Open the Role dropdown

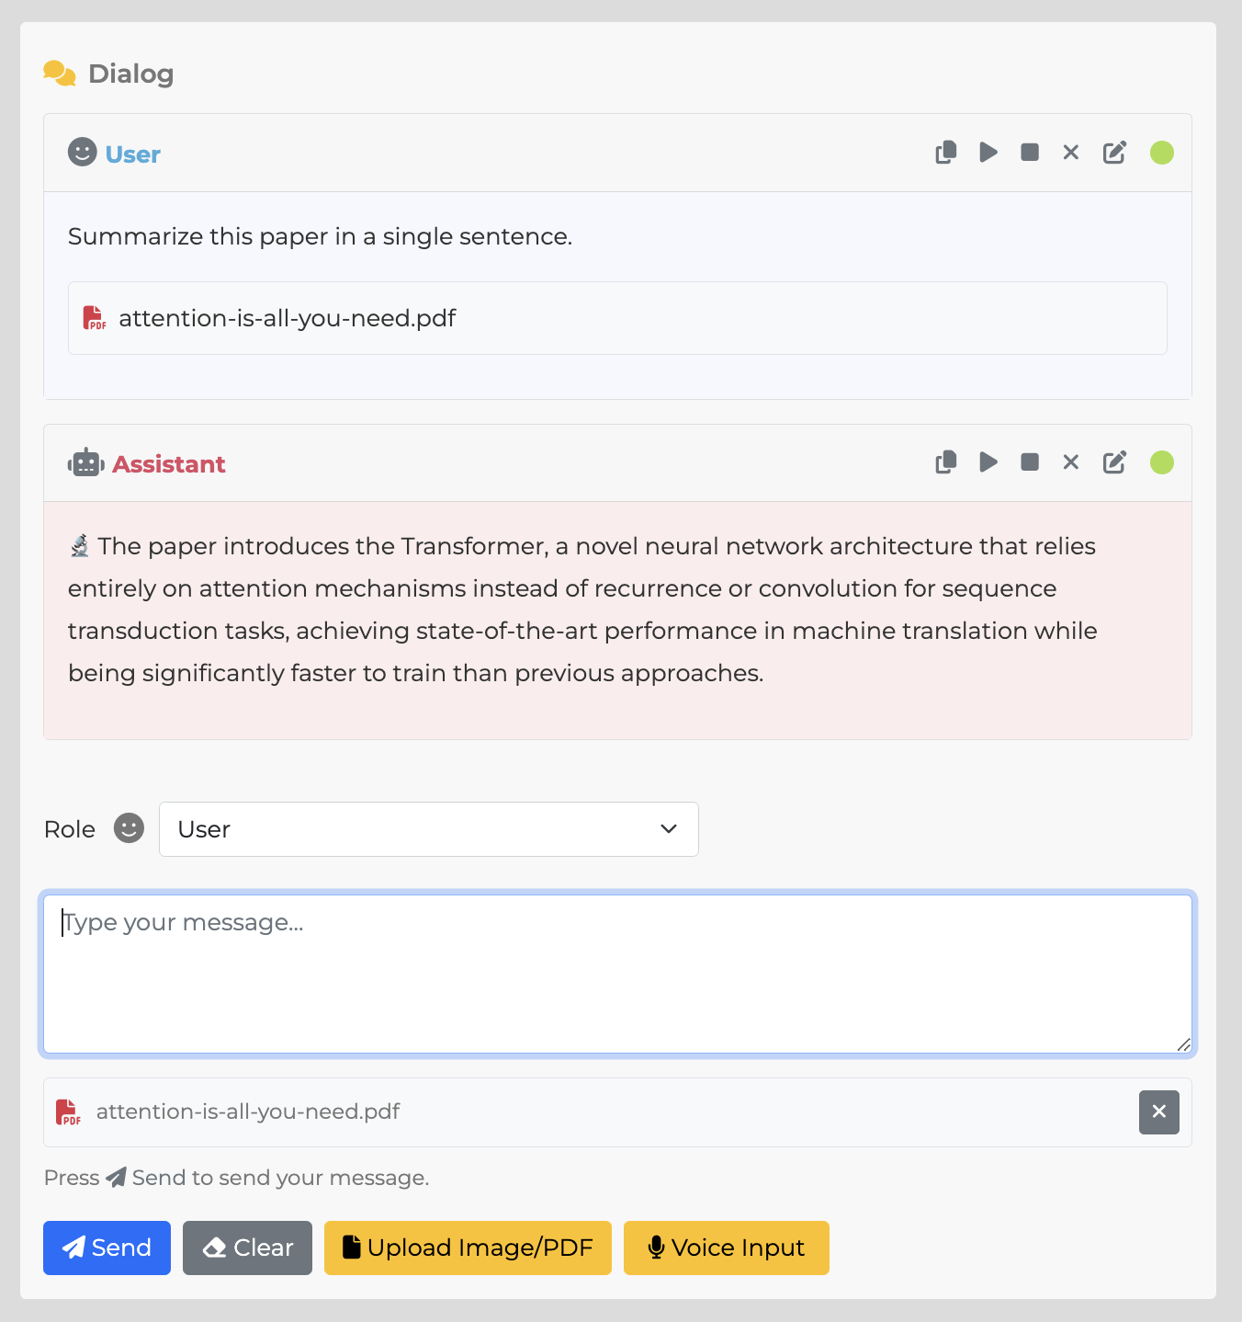(428, 829)
